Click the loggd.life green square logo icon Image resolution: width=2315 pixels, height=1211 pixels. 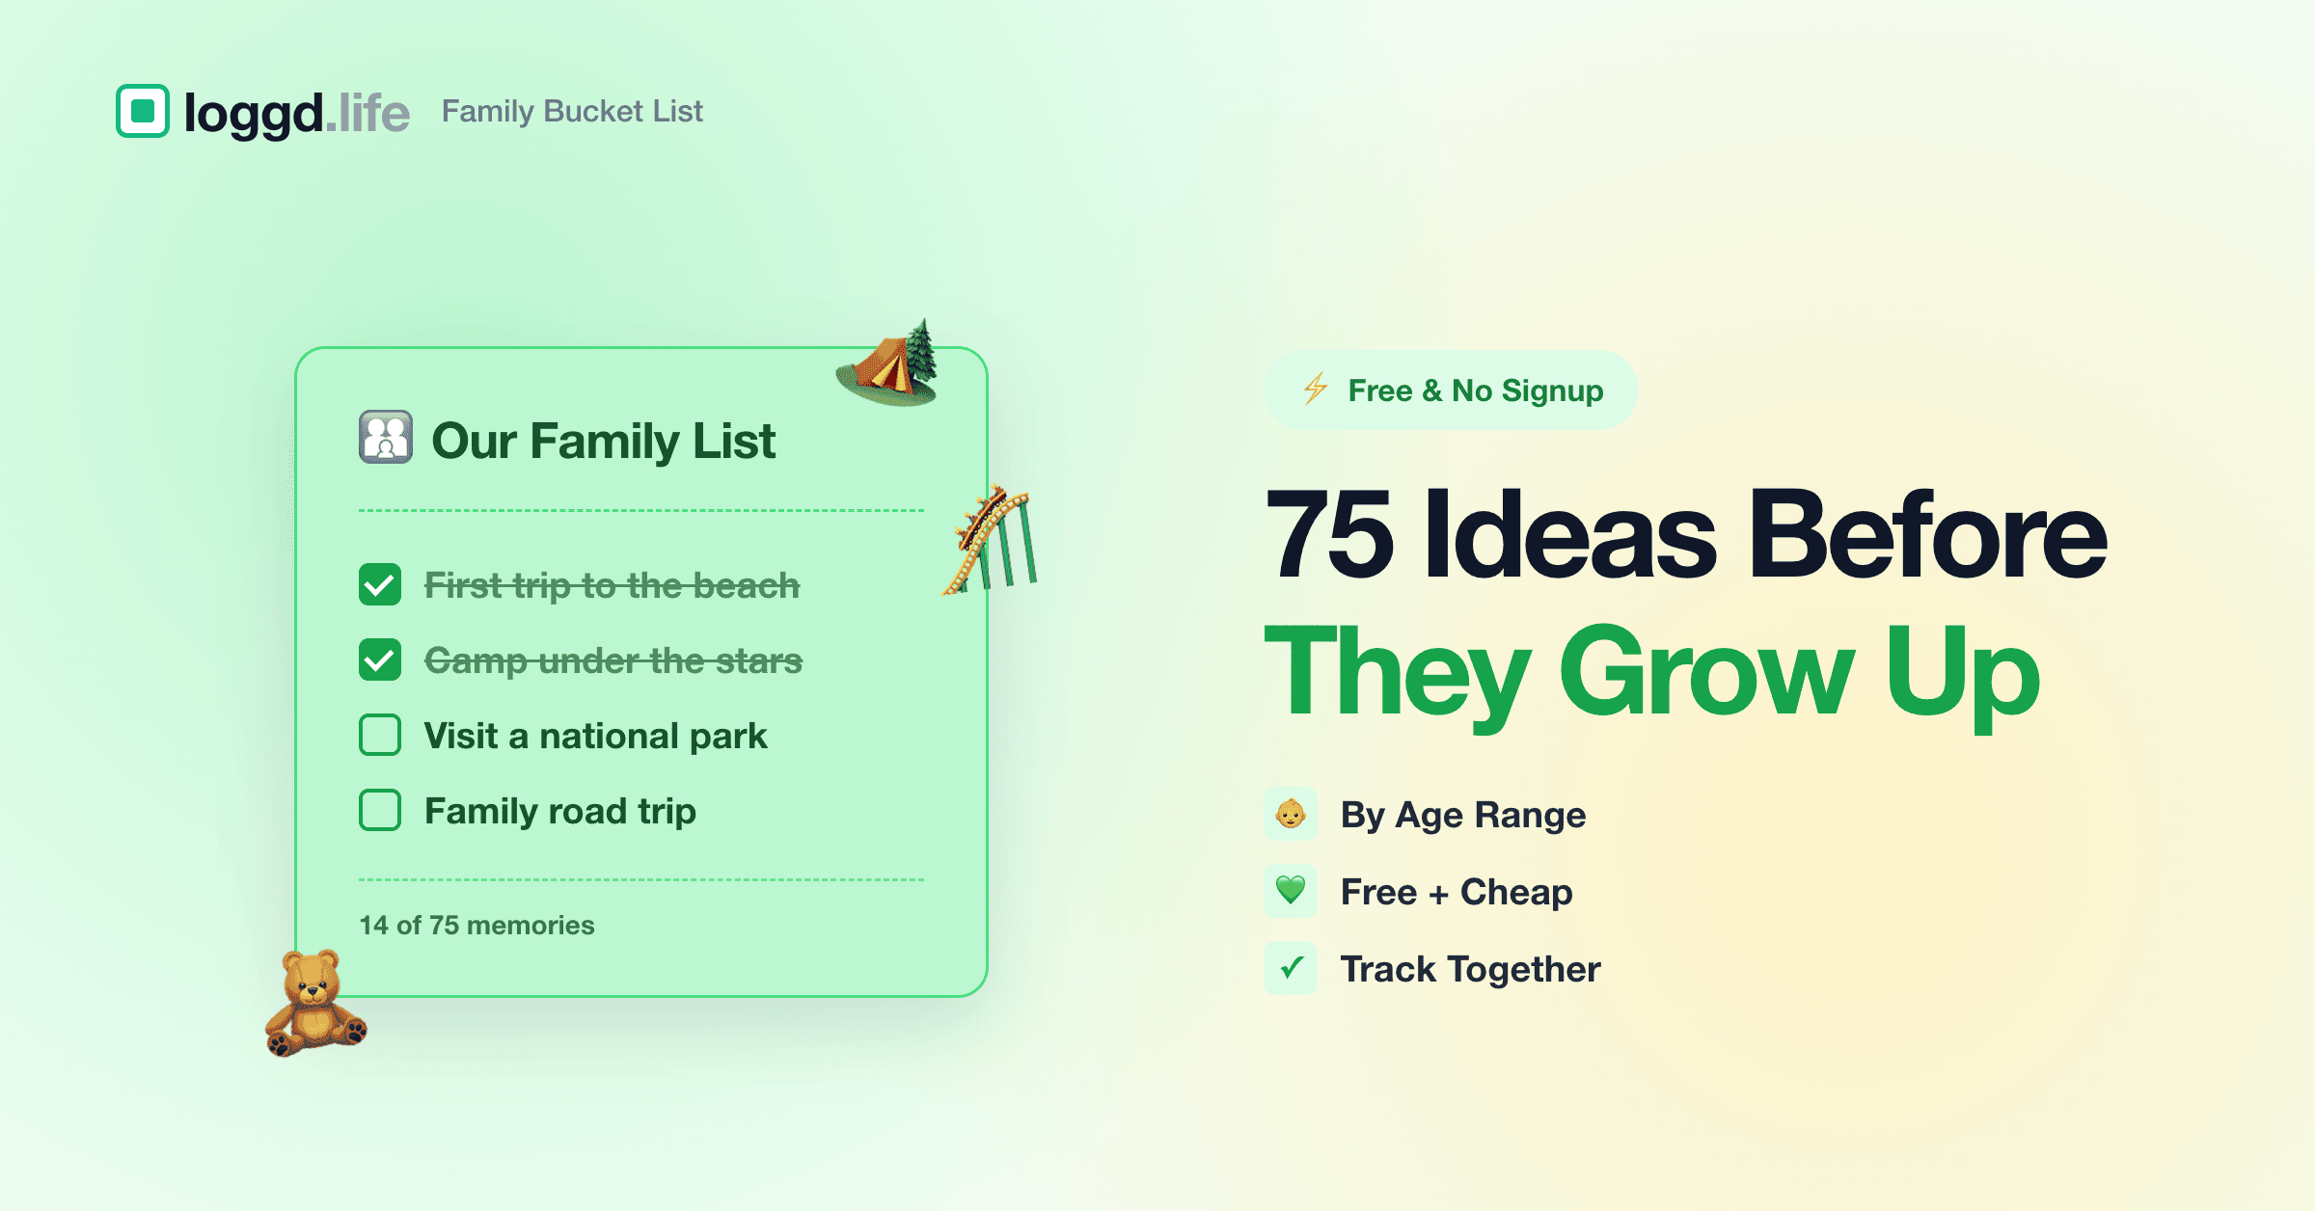143,111
